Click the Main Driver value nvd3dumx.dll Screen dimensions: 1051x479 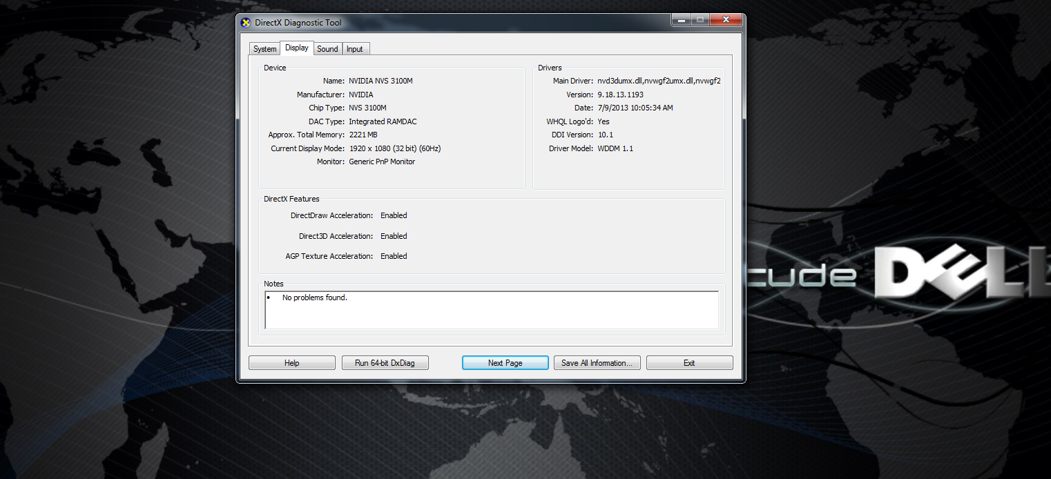[659, 81]
